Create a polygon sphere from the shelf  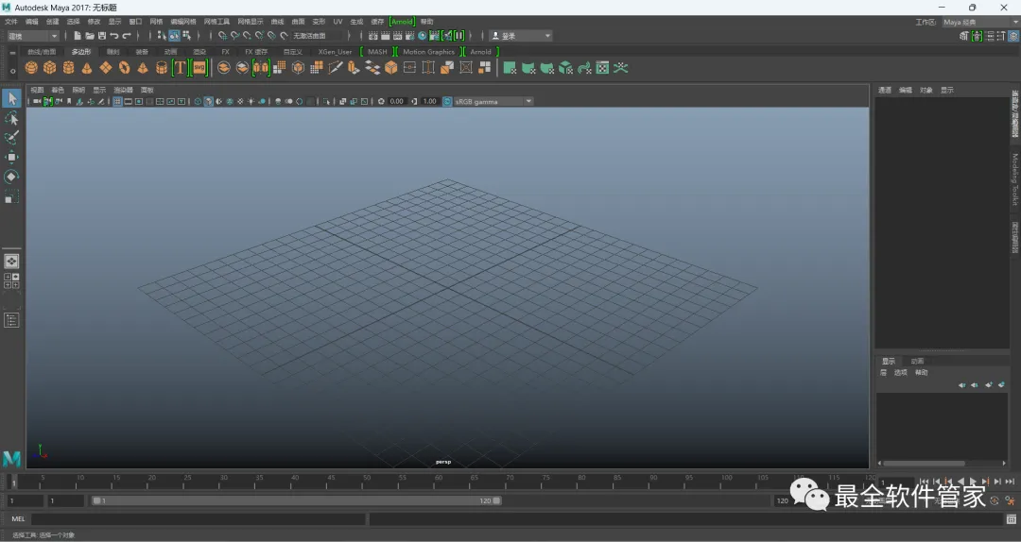click(x=31, y=68)
